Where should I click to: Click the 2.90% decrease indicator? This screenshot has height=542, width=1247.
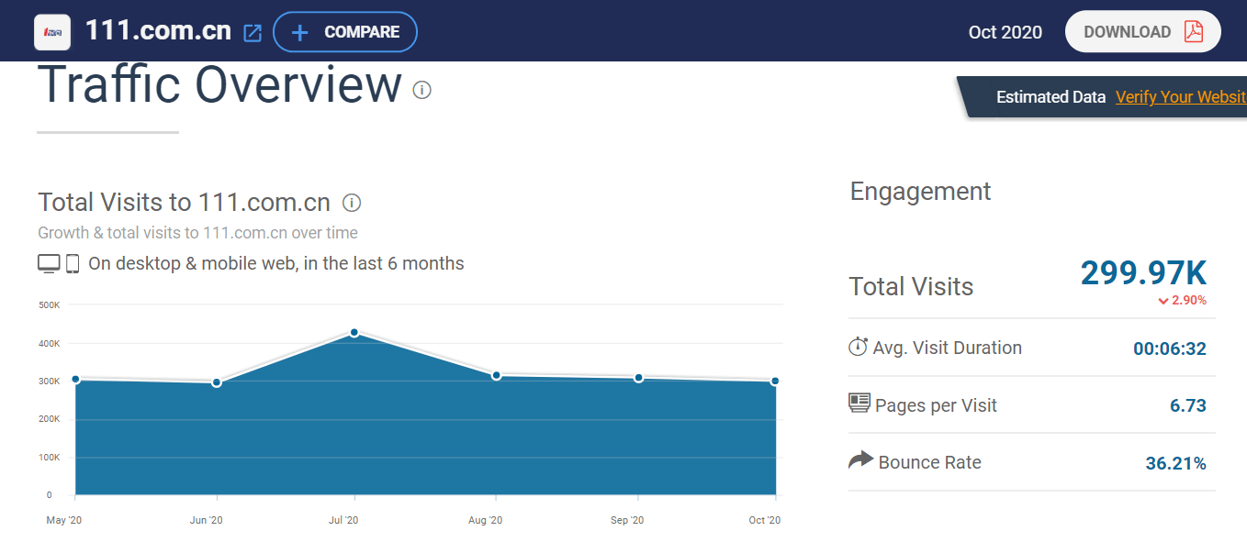(1182, 300)
